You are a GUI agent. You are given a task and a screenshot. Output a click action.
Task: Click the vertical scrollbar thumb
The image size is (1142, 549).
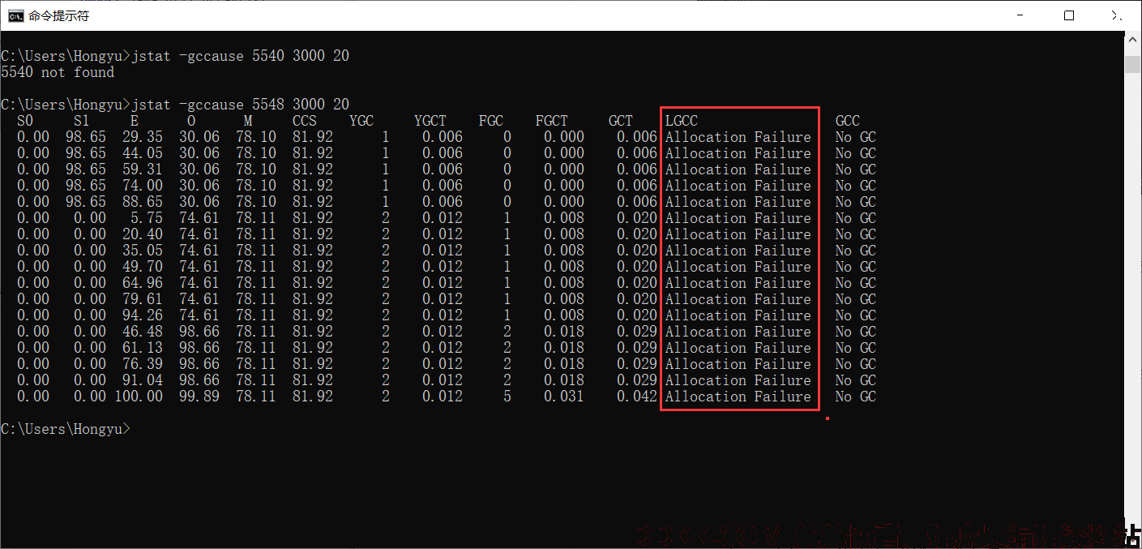tap(1132, 65)
